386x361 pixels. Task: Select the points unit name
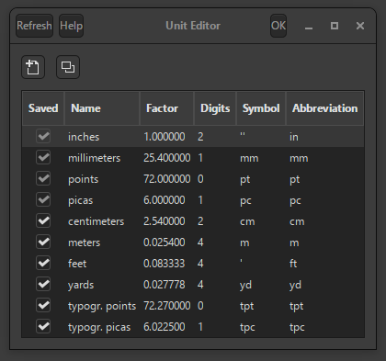coord(84,179)
